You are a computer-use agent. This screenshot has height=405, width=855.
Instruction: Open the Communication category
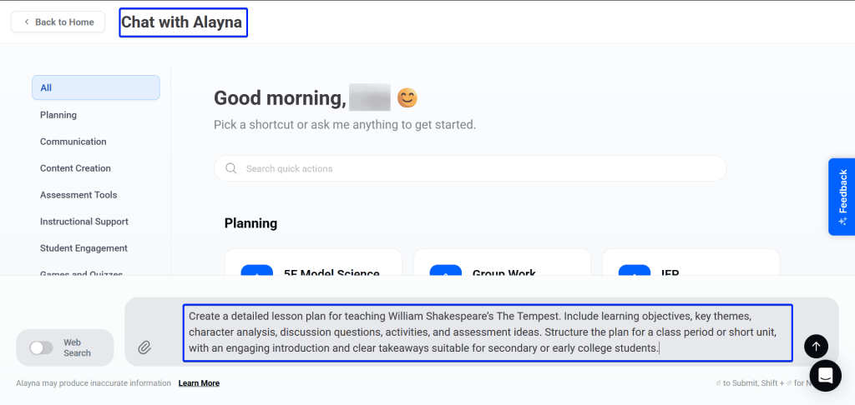click(x=73, y=142)
